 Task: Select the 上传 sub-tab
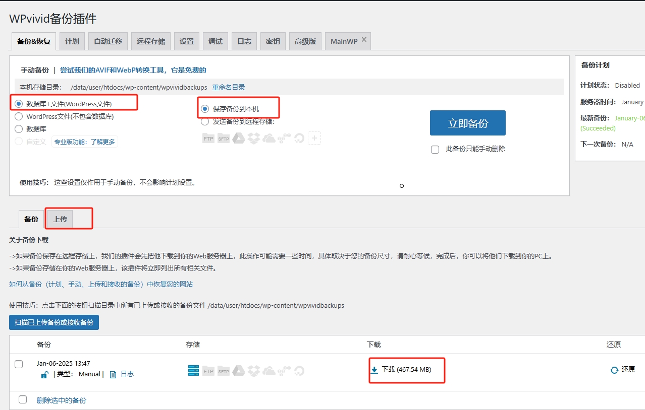(60, 219)
